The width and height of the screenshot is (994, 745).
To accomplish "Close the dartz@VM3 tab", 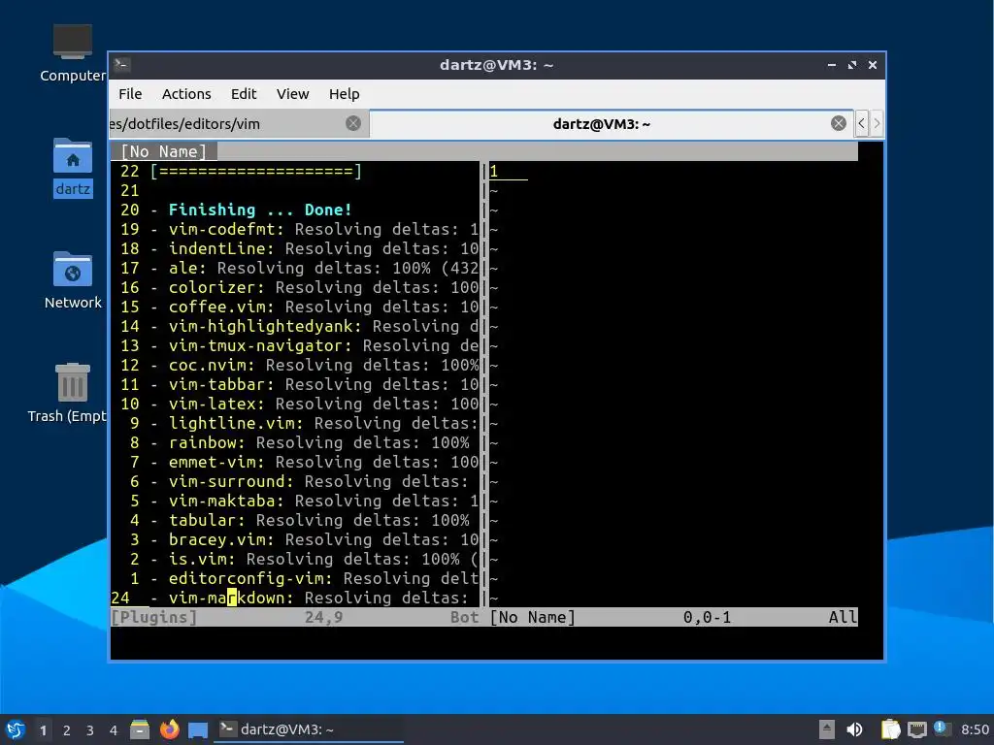I will tap(838, 123).
